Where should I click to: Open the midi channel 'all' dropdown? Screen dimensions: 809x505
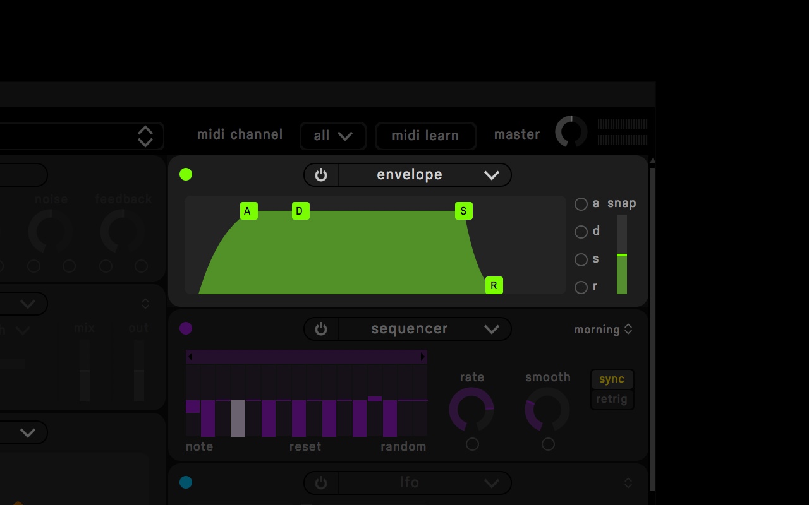(x=333, y=136)
